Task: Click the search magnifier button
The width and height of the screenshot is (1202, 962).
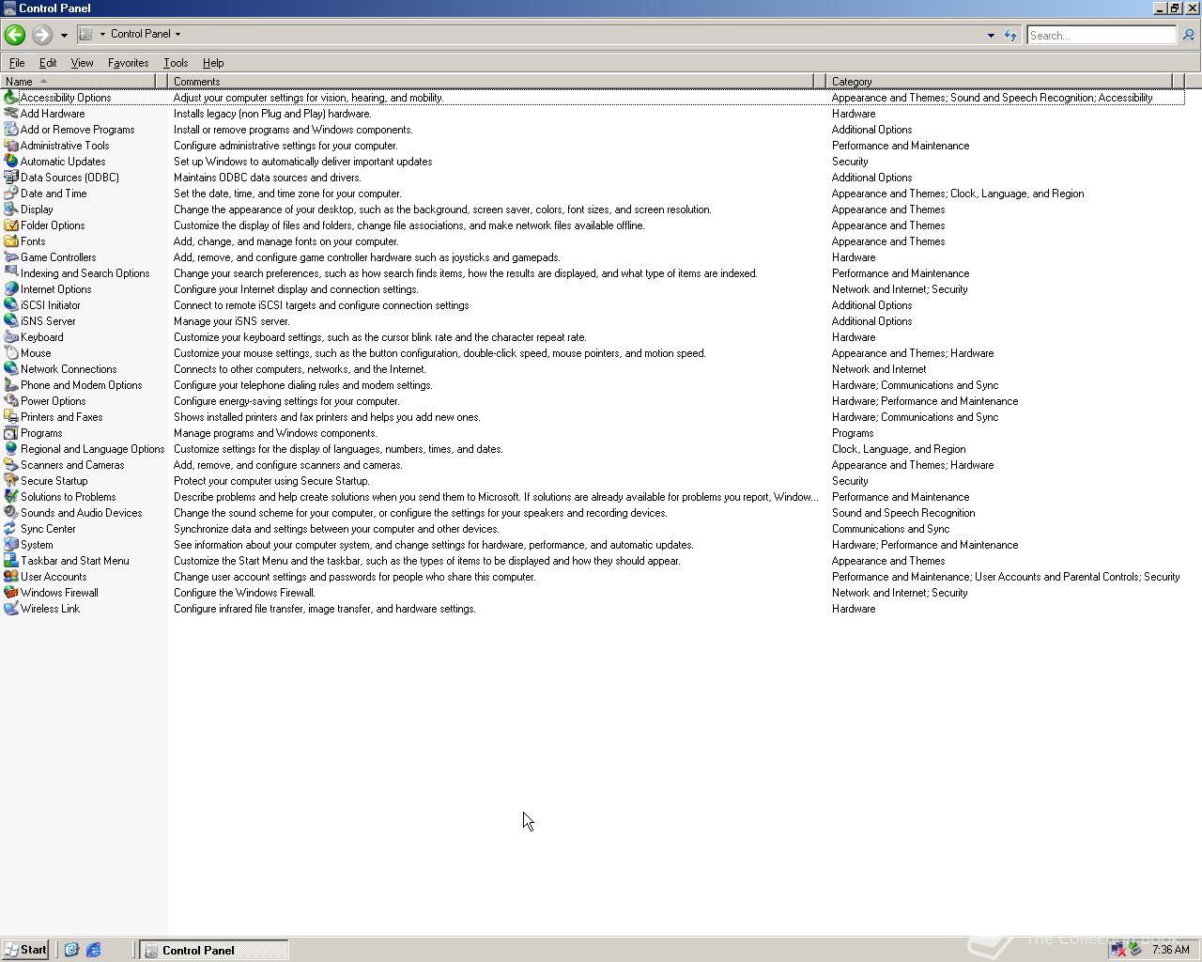Action: [x=1188, y=35]
